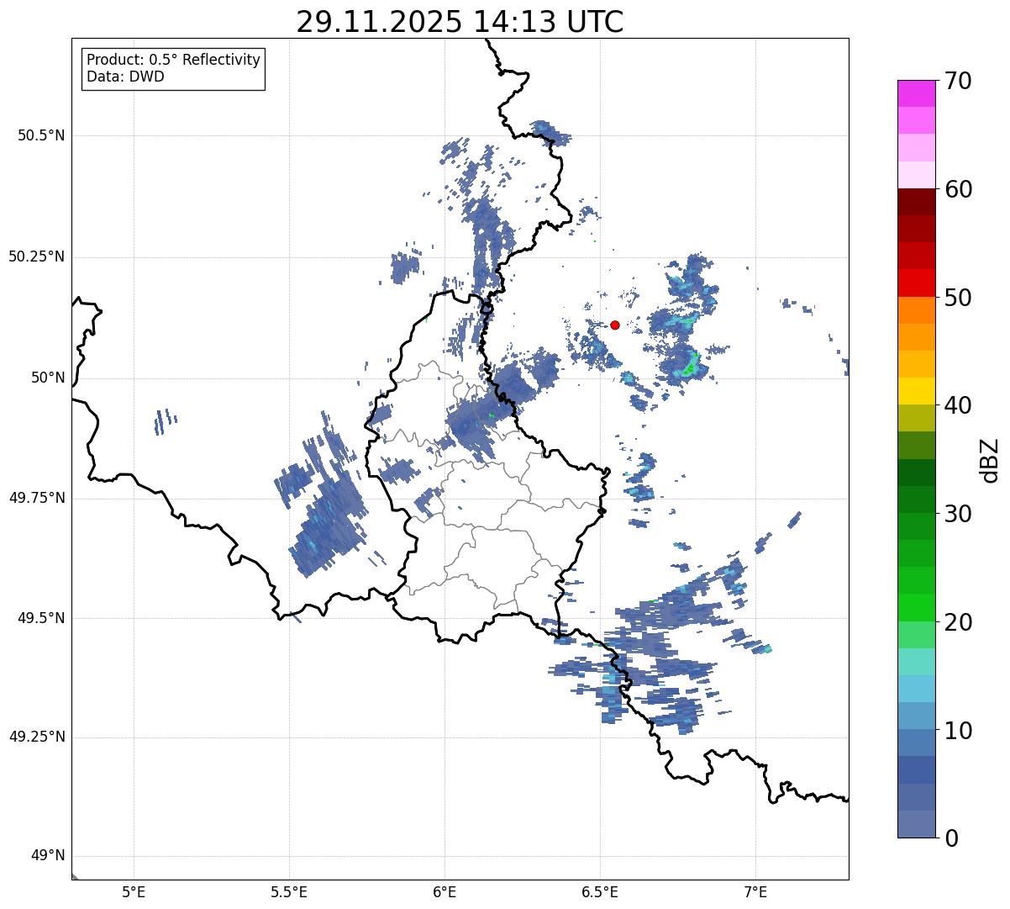
Task: Click the colorbar 20 tick label
Action: (x=958, y=622)
